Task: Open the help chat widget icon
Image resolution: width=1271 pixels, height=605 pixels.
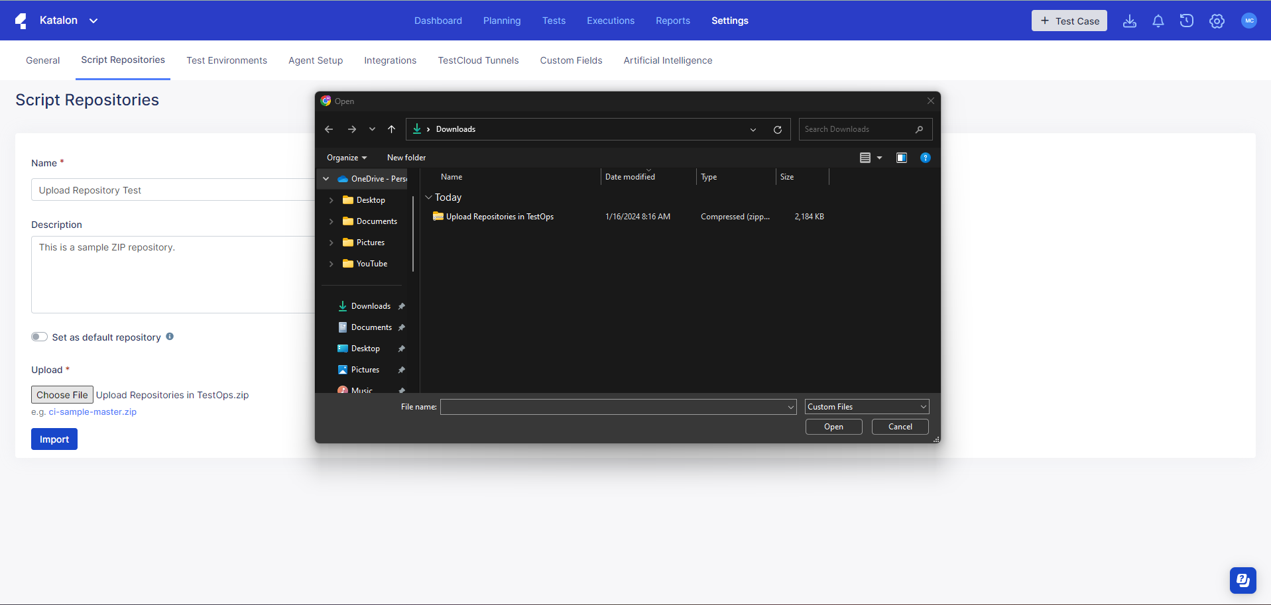Action: tap(1242, 580)
